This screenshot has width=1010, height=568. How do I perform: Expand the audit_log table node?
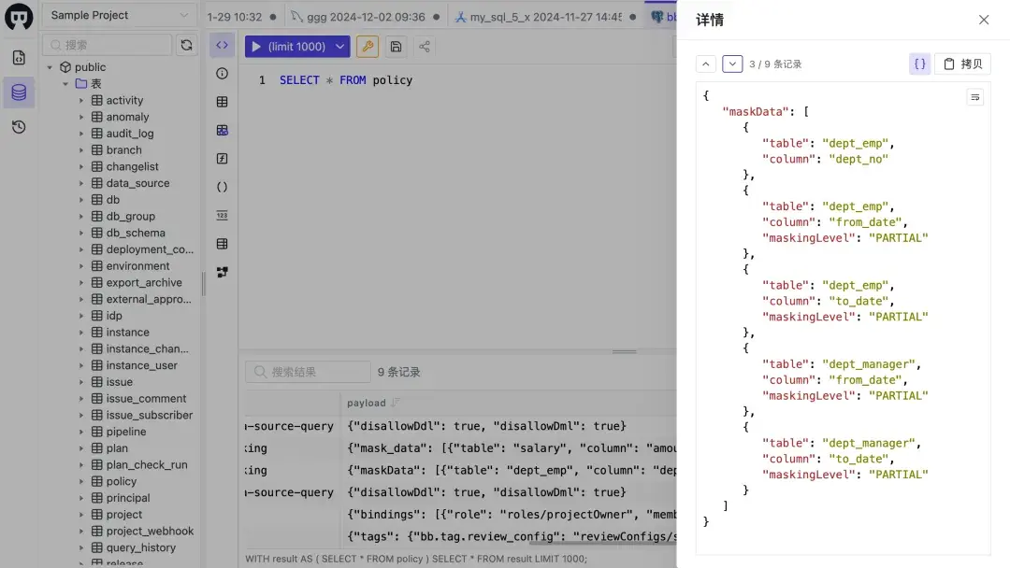click(x=81, y=134)
